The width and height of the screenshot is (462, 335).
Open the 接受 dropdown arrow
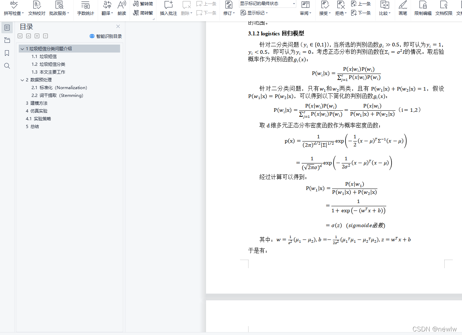tap(330, 13)
